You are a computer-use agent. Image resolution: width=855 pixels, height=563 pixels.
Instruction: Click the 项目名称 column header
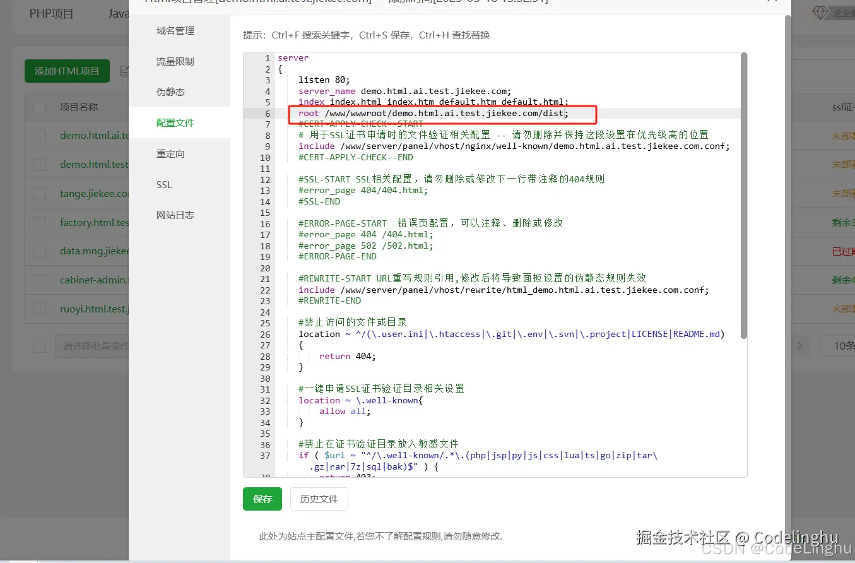[79, 107]
